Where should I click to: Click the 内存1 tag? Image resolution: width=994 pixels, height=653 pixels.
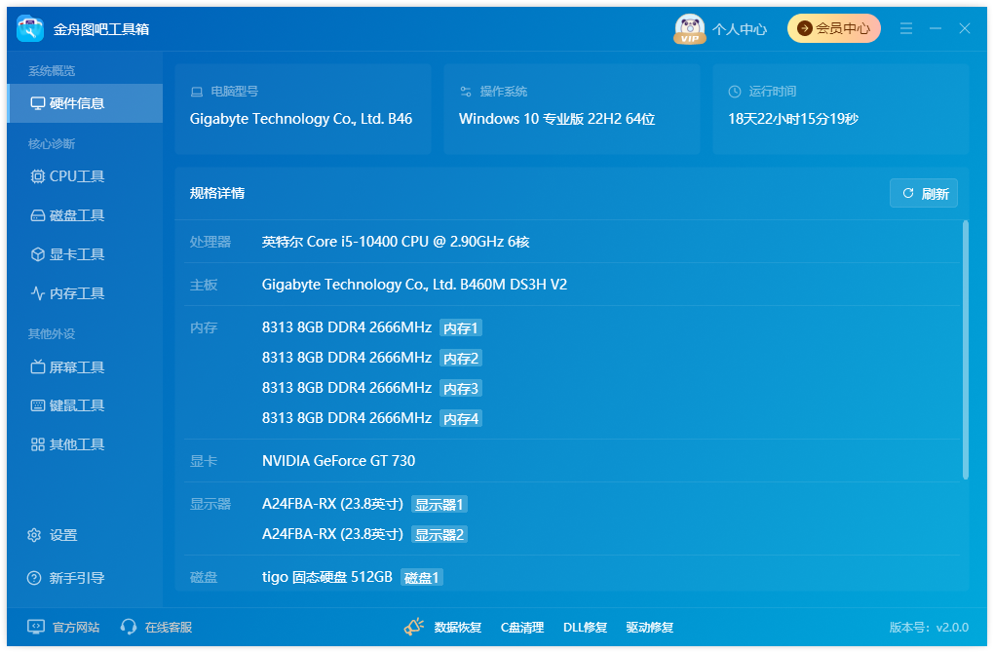pyautogui.click(x=461, y=328)
